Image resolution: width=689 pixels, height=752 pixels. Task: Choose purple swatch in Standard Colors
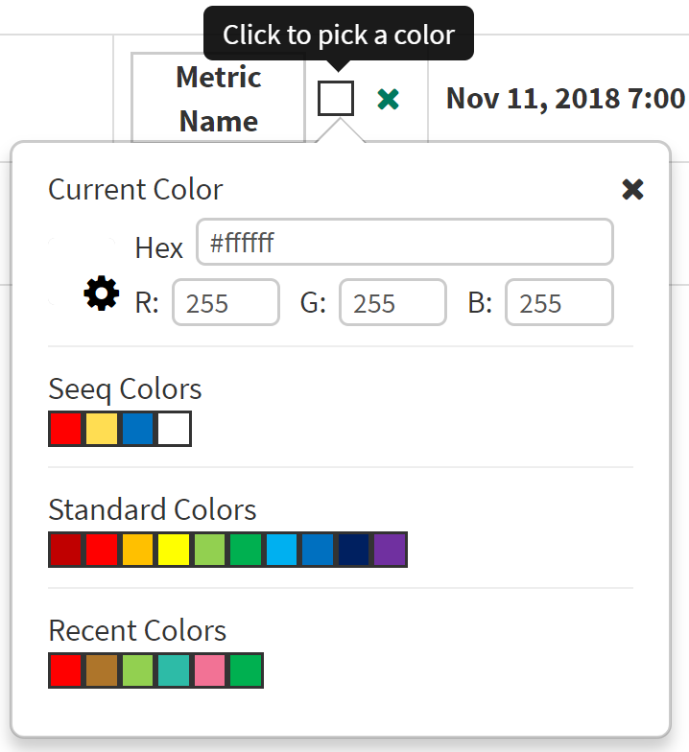coord(390,550)
